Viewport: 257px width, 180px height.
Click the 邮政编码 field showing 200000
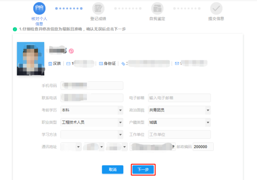(203, 147)
